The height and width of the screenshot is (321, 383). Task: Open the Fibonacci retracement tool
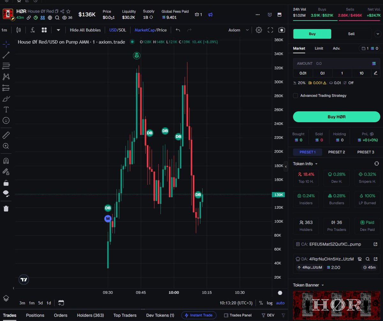[6, 66]
